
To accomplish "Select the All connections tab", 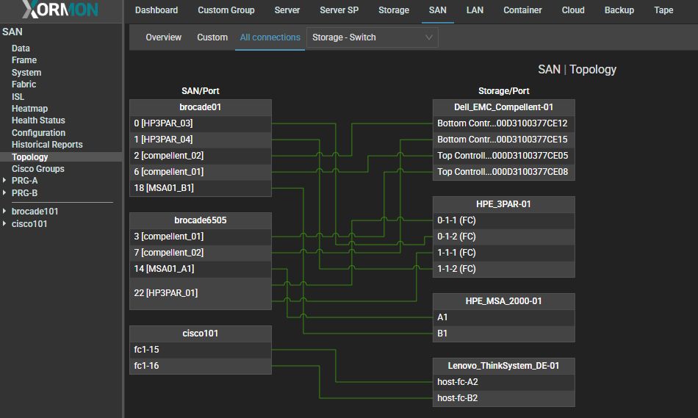I will click(x=270, y=37).
